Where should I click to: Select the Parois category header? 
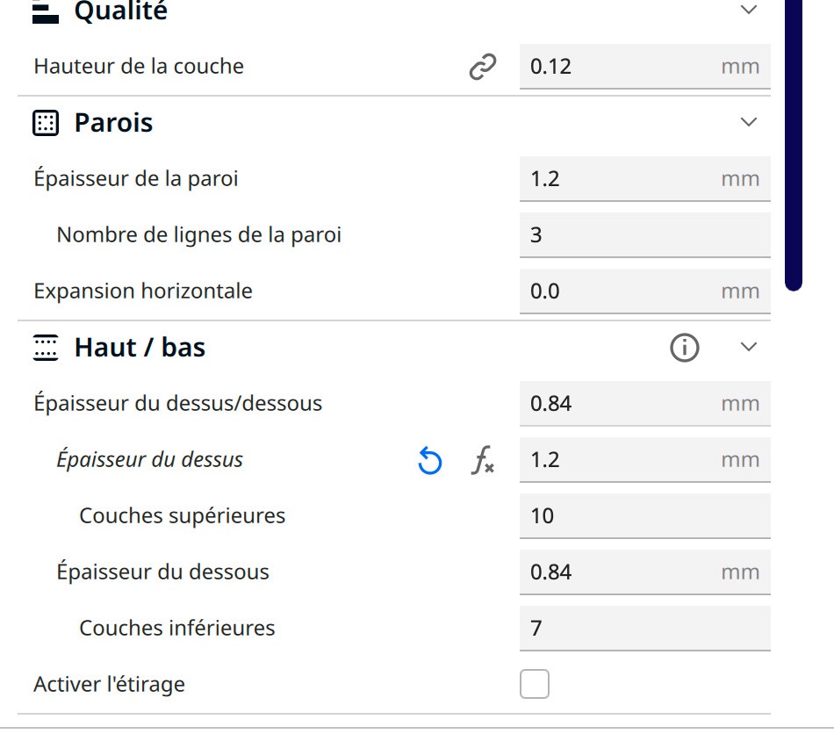point(114,123)
